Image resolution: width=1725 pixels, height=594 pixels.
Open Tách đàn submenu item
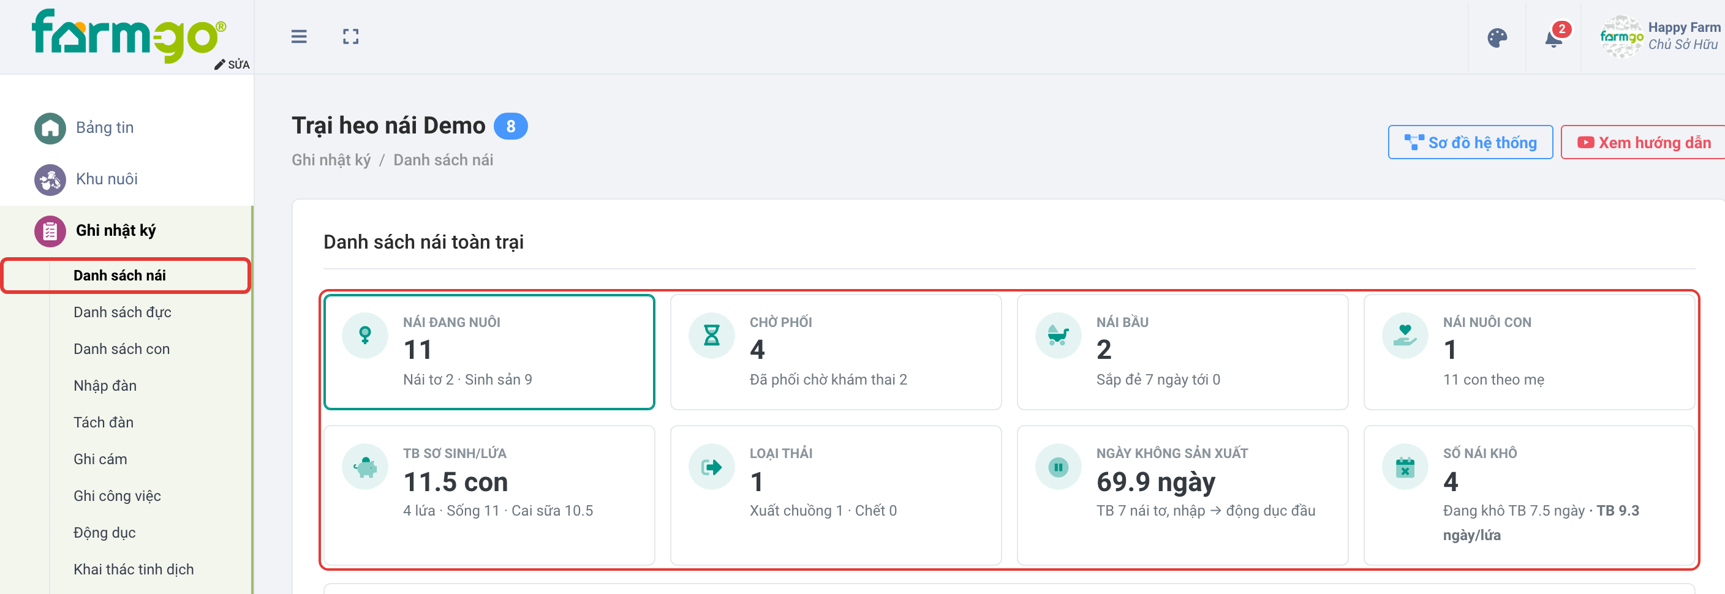103,423
